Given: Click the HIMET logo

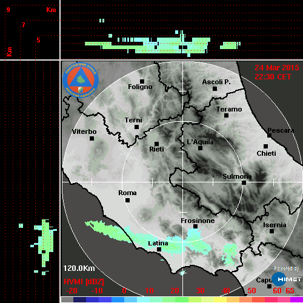Looking at the screenshot, I should click(x=287, y=279).
